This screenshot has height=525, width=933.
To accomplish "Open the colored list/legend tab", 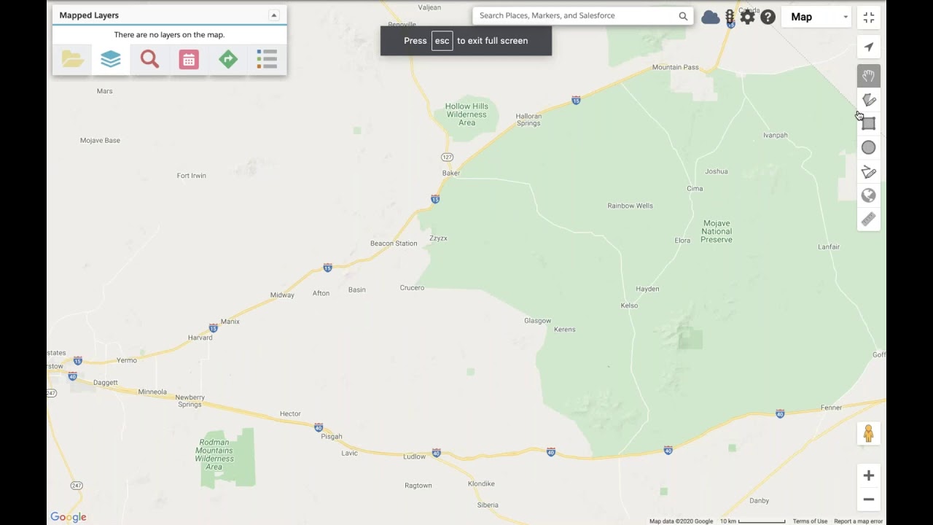I will [x=267, y=60].
